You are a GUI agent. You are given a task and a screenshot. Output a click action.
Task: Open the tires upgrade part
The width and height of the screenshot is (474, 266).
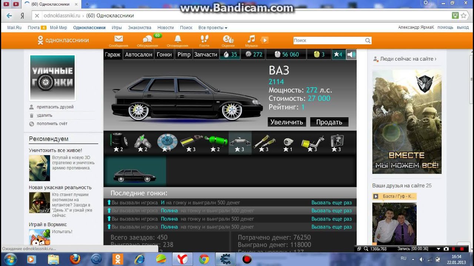click(x=119, y=143)
